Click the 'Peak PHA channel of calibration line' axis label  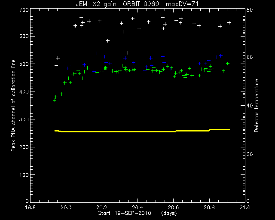[x=13, y=105]
